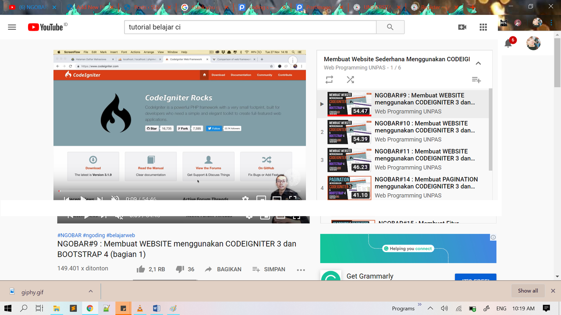Click Show all downloads

tap(528, 291)
